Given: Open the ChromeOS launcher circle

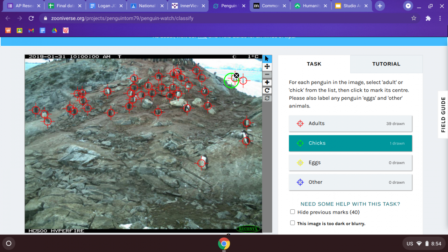Looking at the screenshot, I should [x=9, y=244].
